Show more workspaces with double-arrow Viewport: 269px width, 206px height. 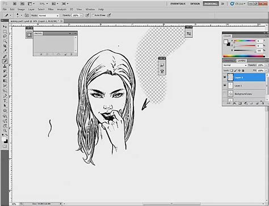[222, 3]
